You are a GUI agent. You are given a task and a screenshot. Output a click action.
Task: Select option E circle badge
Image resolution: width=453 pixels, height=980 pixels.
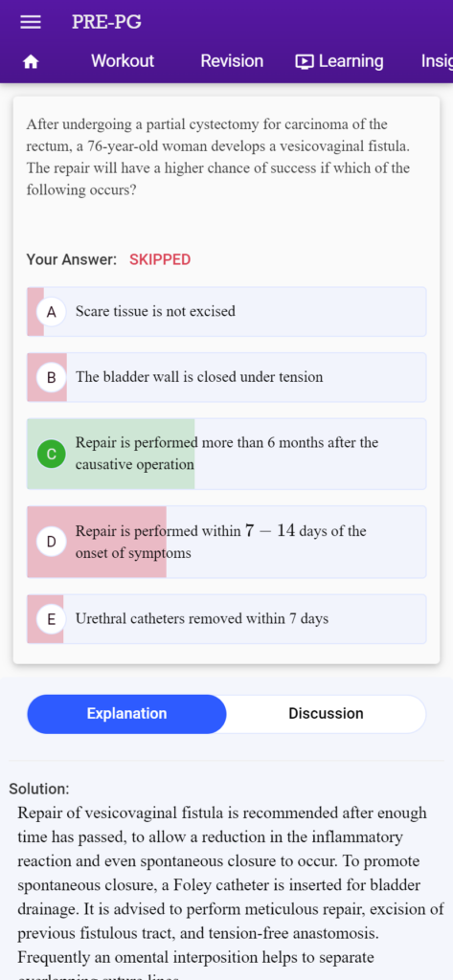tap(52, 619)
